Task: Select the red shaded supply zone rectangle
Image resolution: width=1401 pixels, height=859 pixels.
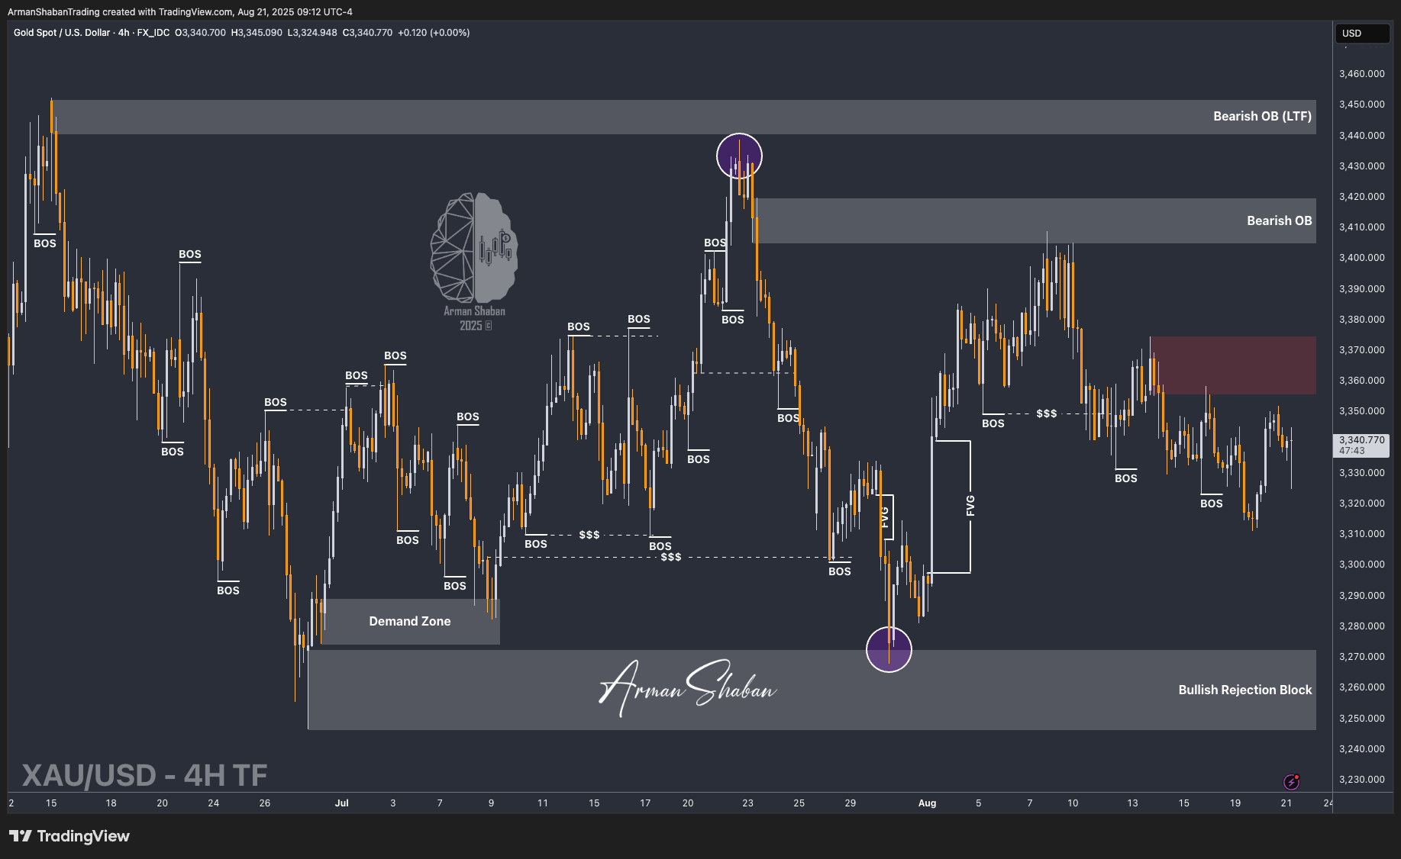Action: tap(1233, 365)
